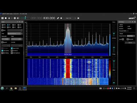Step frequency down with rewind arrows

point(61,18)
